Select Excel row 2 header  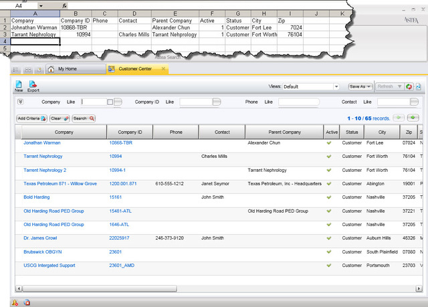pos(5,27)
